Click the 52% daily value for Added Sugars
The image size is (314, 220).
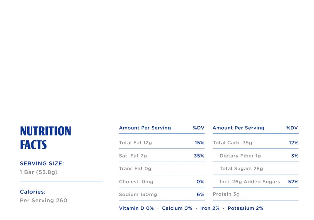coord(293,182)
